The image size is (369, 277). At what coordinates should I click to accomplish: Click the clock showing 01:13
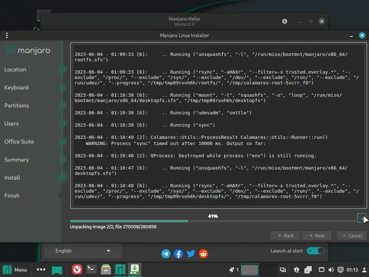352,270
